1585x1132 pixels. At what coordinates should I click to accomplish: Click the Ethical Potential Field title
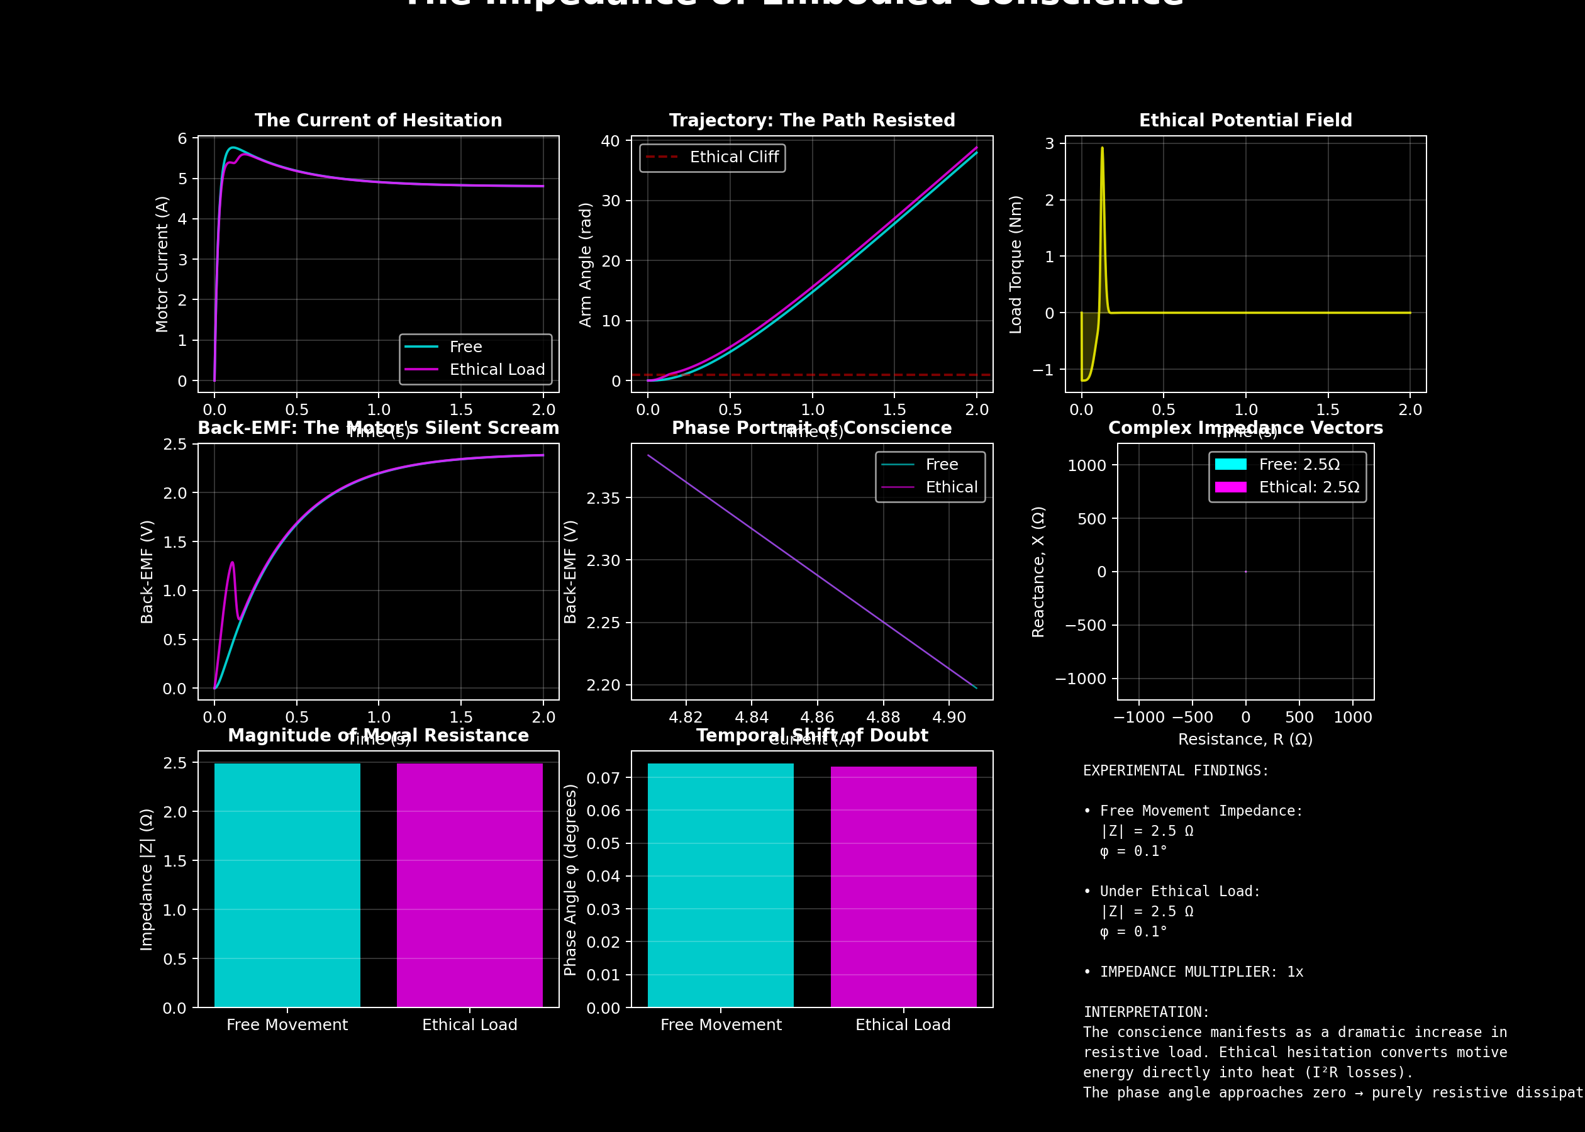pos(1245,121)
